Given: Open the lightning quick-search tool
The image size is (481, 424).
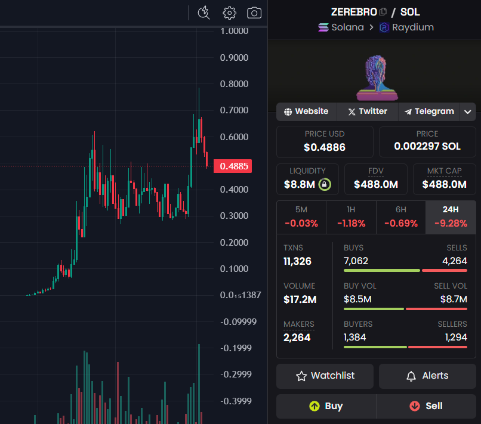Looking at the screenshot, I should tap(203, 13).
